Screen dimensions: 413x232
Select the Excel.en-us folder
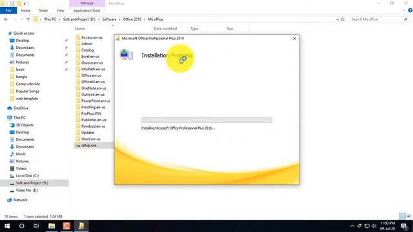click(x=90, y=56)
